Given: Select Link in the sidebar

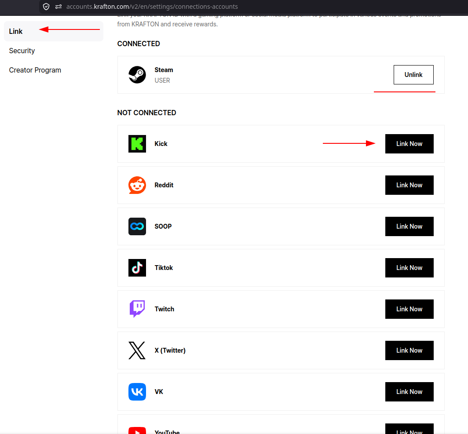Looking at the screenshot, I should pyautogui.click(x=53, y=31).
